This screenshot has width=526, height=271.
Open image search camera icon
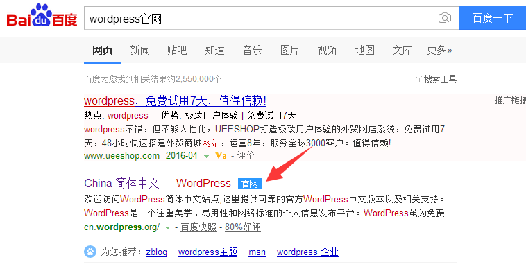[445, 18]
